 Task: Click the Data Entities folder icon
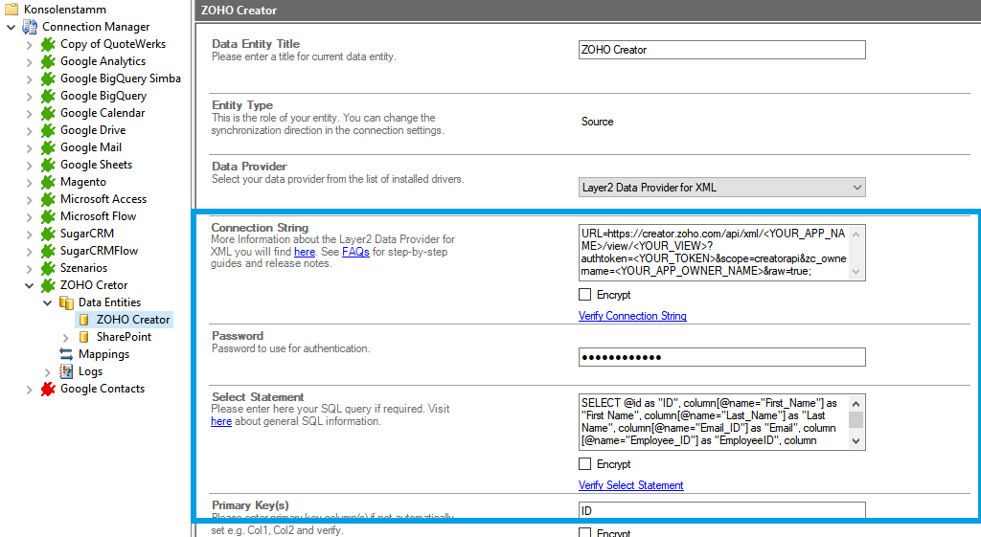(x=66, y=302)
